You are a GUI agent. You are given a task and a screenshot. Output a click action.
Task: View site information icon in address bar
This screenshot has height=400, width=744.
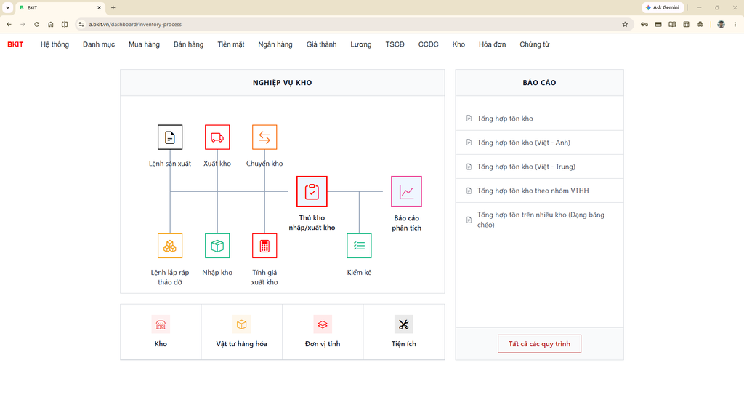point(81,24)
